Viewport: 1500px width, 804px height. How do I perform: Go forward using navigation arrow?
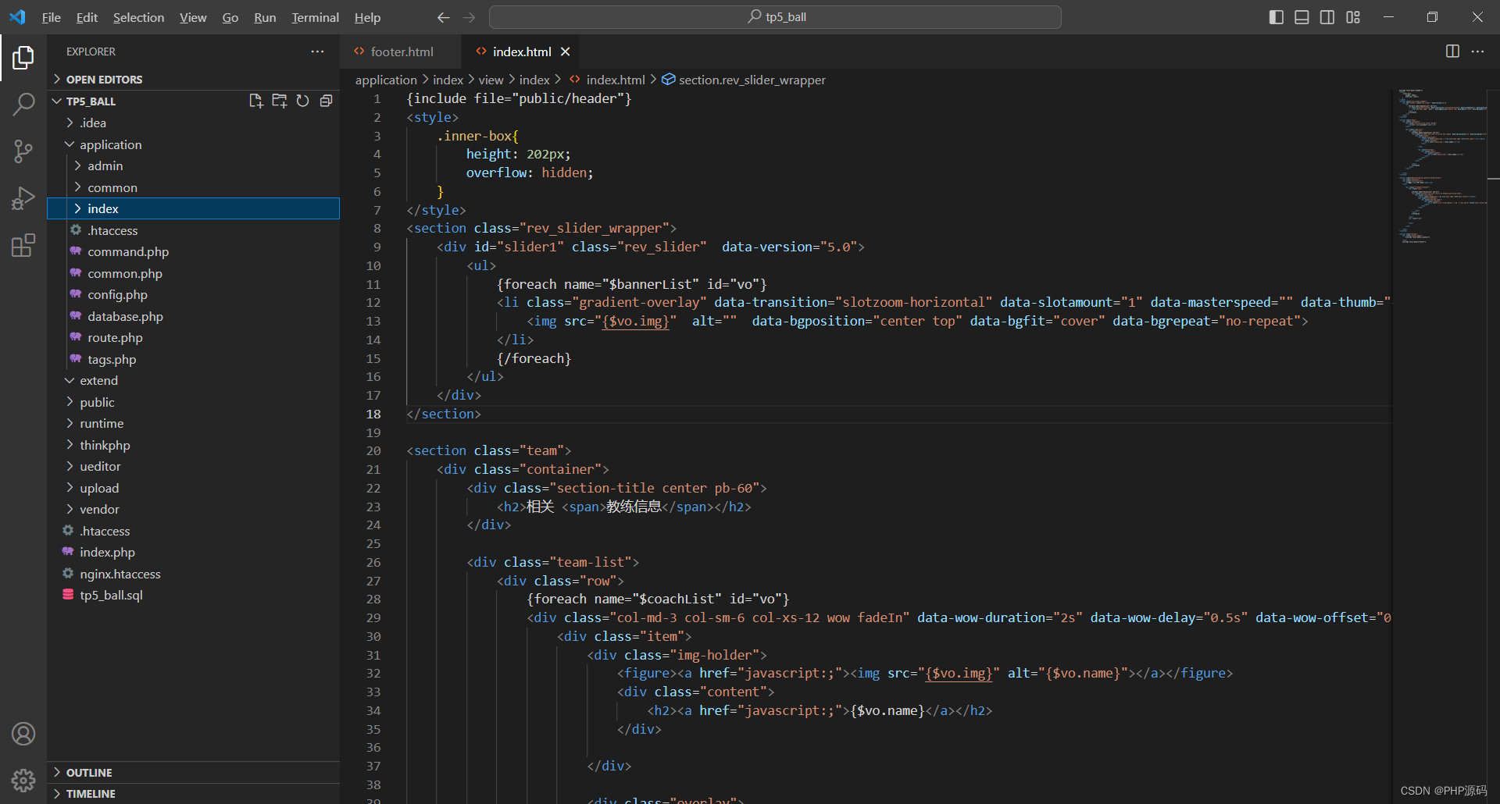pyautogui.click(x=469, y=17)
